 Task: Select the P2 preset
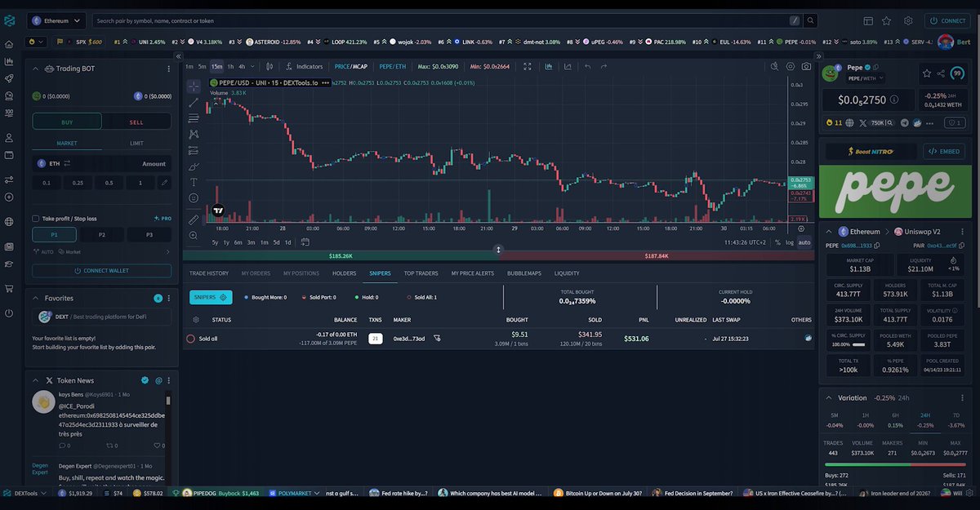pyautogui.click(x=102, y=235)
